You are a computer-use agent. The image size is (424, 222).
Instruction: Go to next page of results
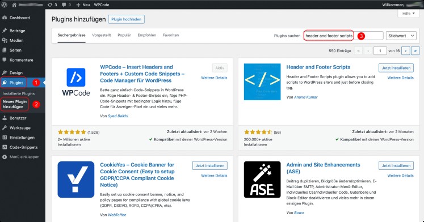(x=406, y=51)
